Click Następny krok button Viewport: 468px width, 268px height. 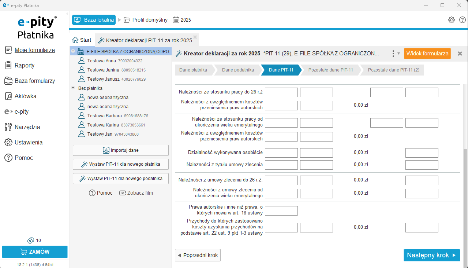pyautogui.click(x=431, y=255)
